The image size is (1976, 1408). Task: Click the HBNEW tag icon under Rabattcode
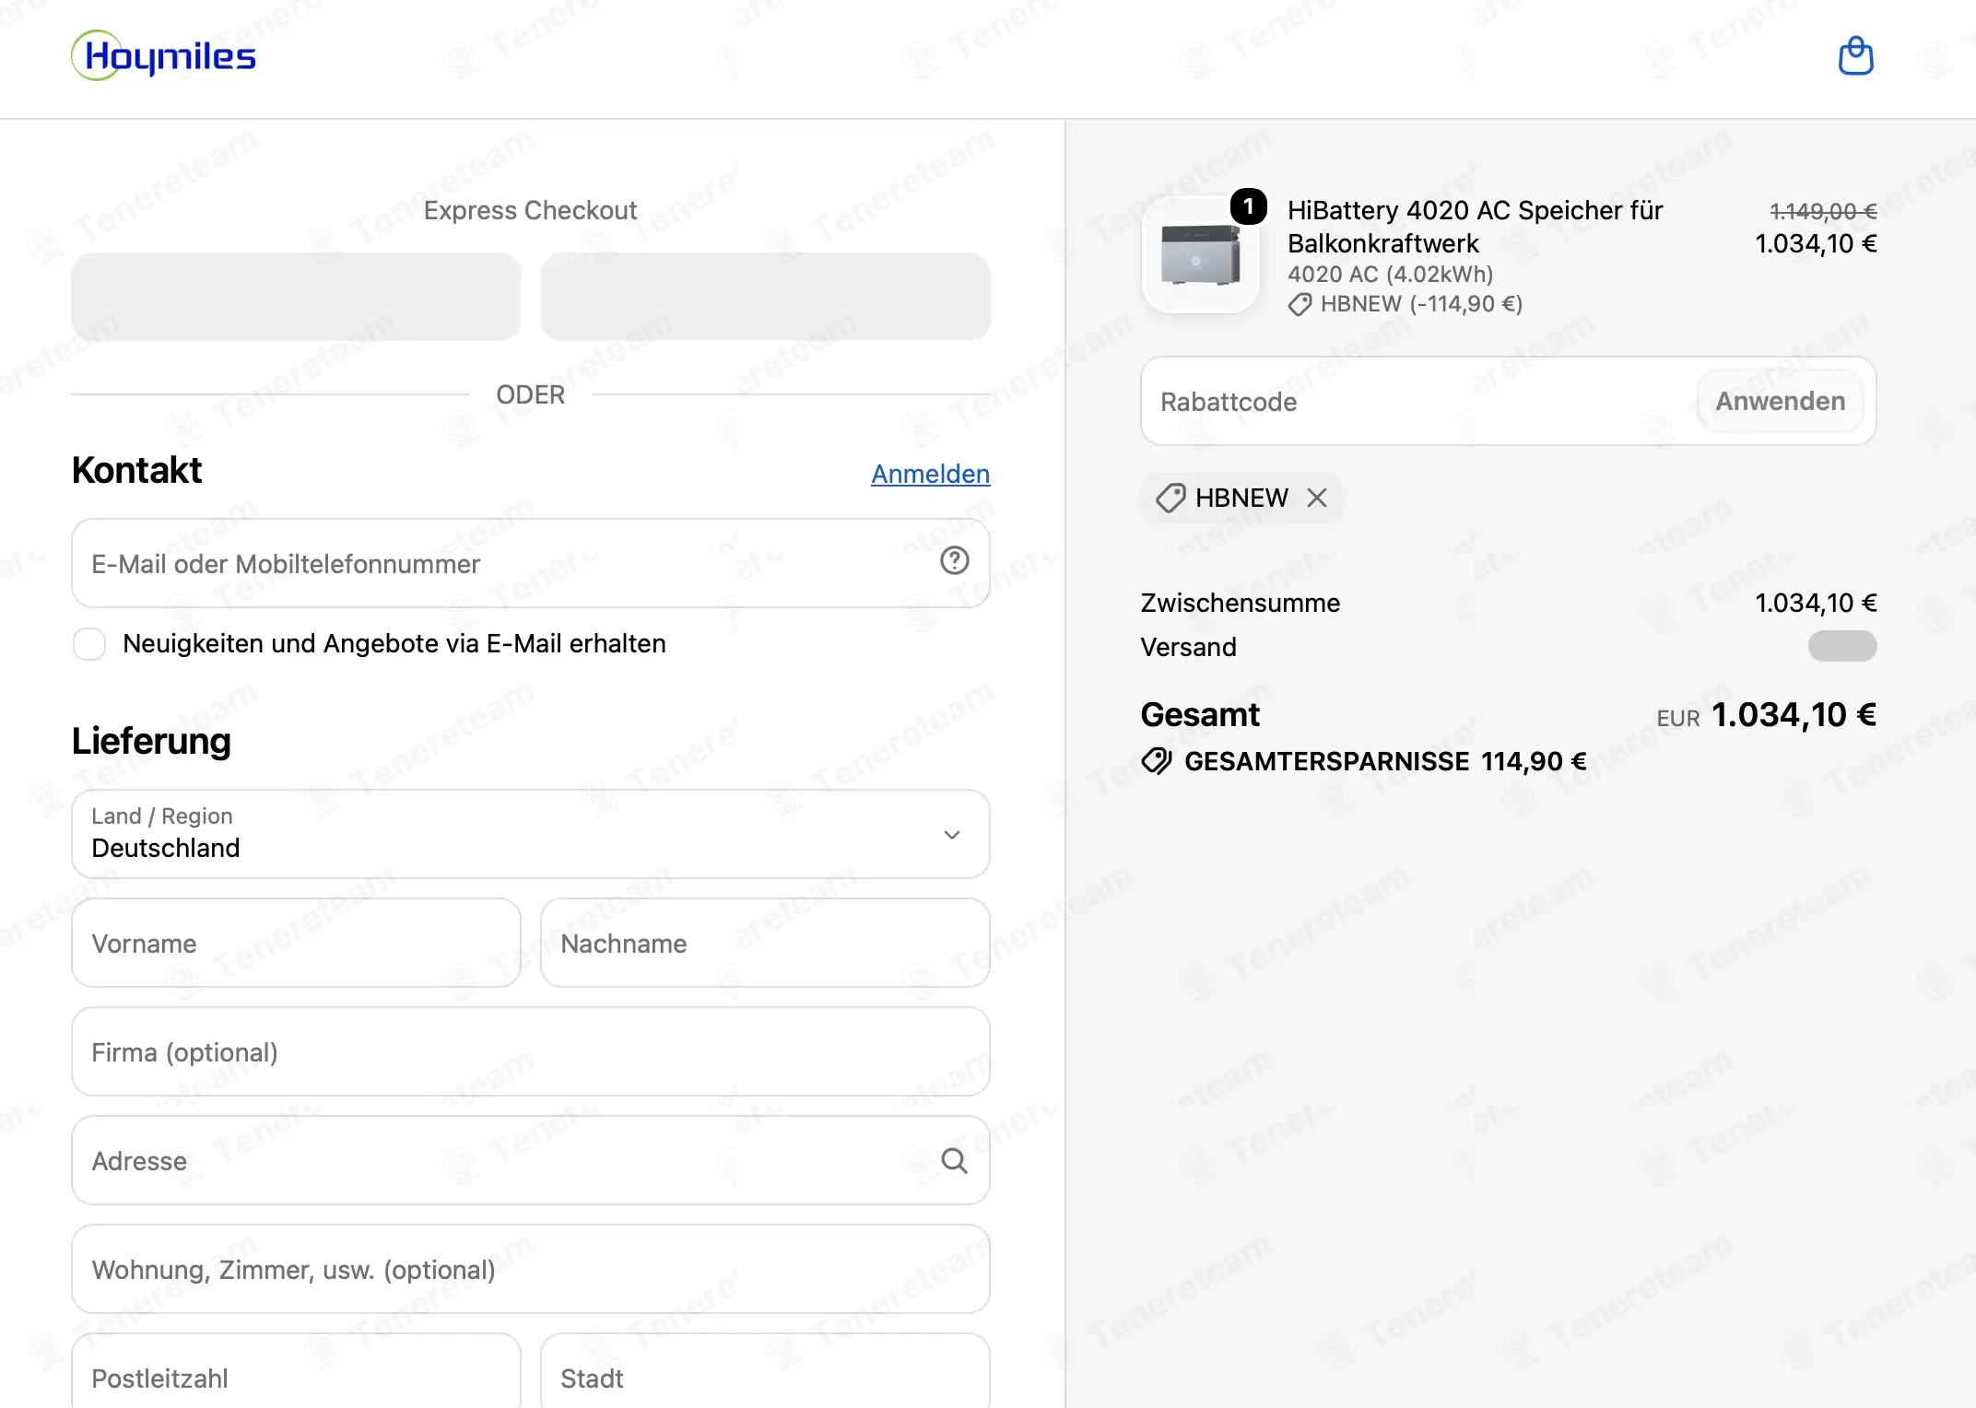click(1170, 498)
